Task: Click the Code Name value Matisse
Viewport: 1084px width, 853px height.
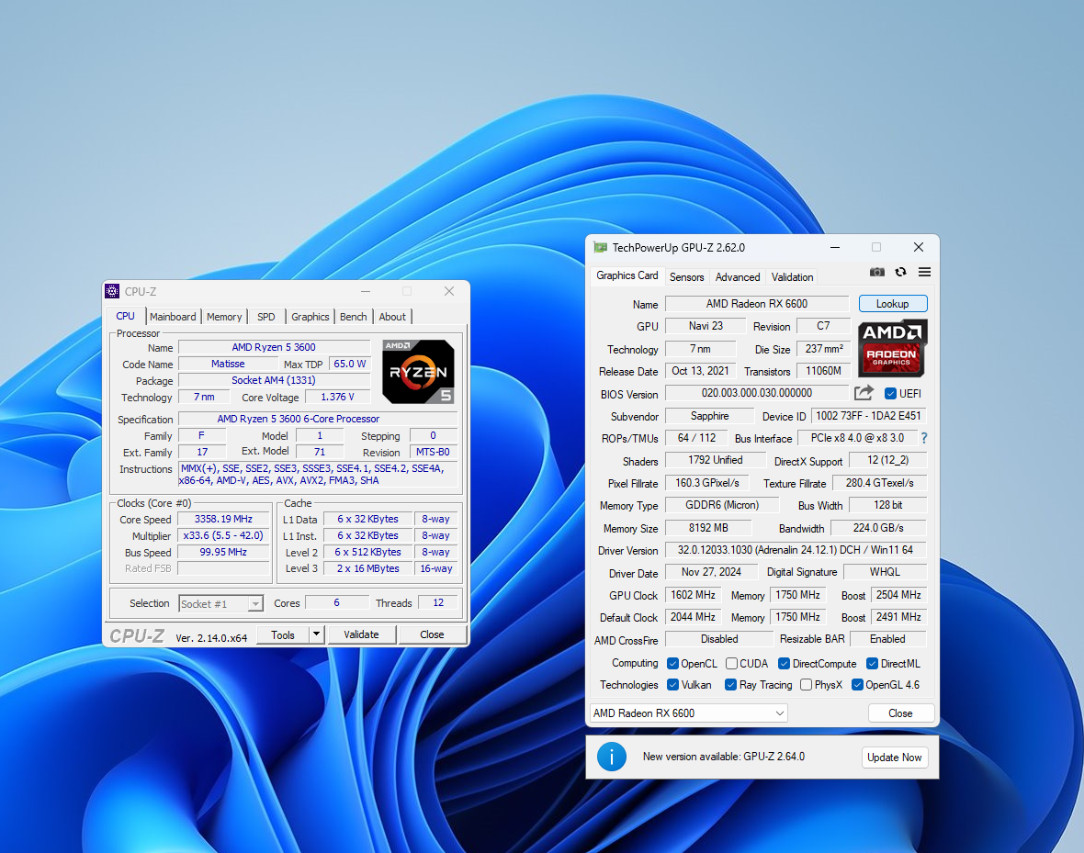Action: point(228,365)
